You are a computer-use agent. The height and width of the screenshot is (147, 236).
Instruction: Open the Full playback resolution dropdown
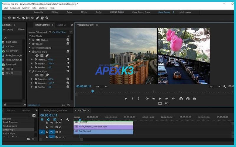[215, 86]
